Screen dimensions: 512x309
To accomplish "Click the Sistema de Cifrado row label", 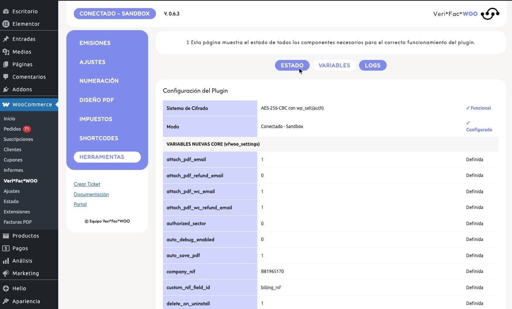I will click(x=187, y=108).
